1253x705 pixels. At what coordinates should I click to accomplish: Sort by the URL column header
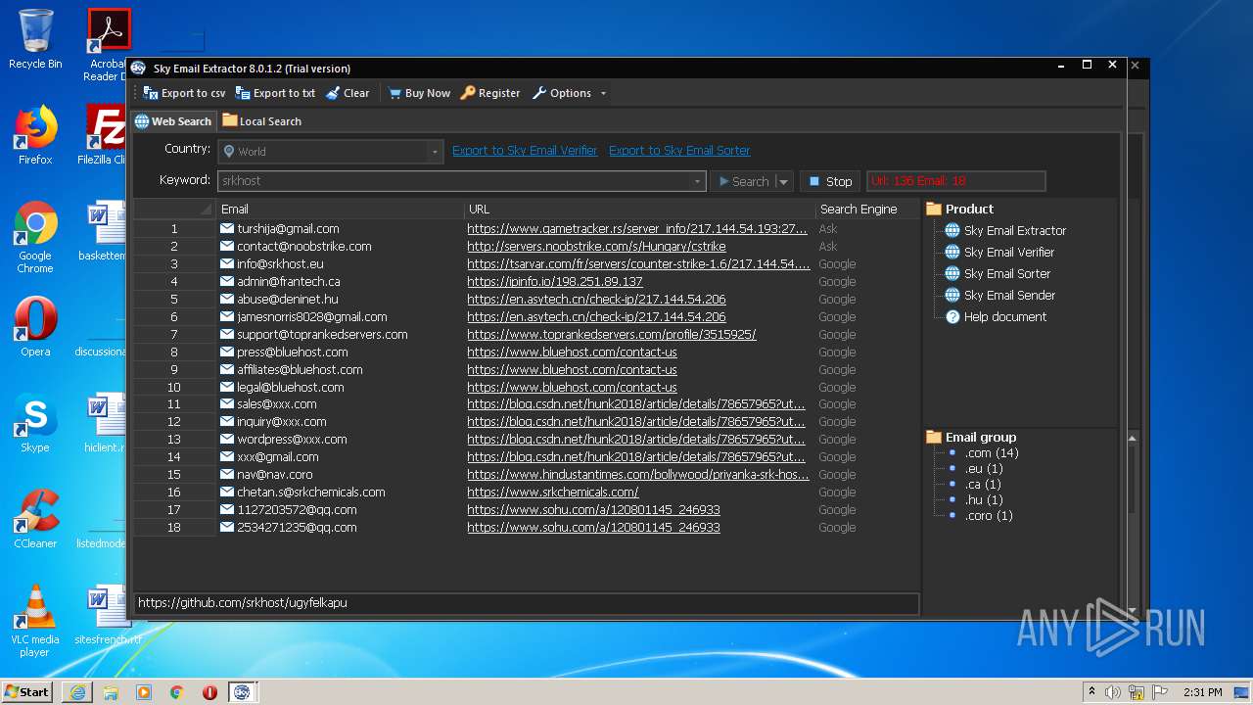[x=640, y=209]
